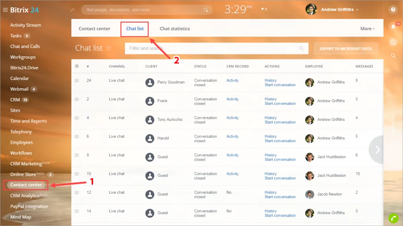403x226 pixels.
Task: Go to CRM section in sidebar
Action: pyautogui.click(x=15, y=100)
